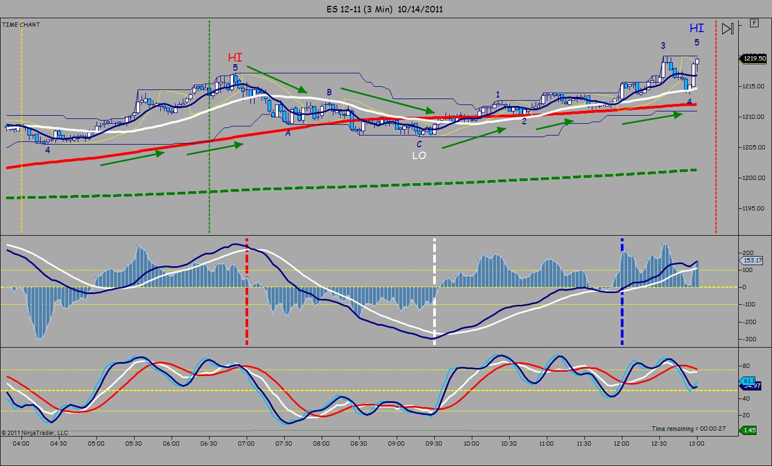772x466 pixels.
Task: Click the white dashed vertical line in histogram panel
Action: 434,291
